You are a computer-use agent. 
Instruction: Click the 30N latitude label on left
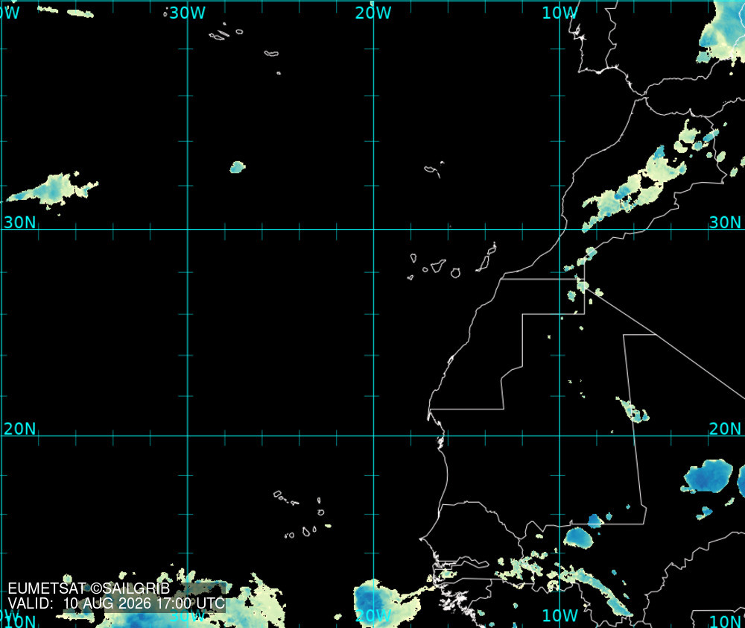tap(19, 222)
